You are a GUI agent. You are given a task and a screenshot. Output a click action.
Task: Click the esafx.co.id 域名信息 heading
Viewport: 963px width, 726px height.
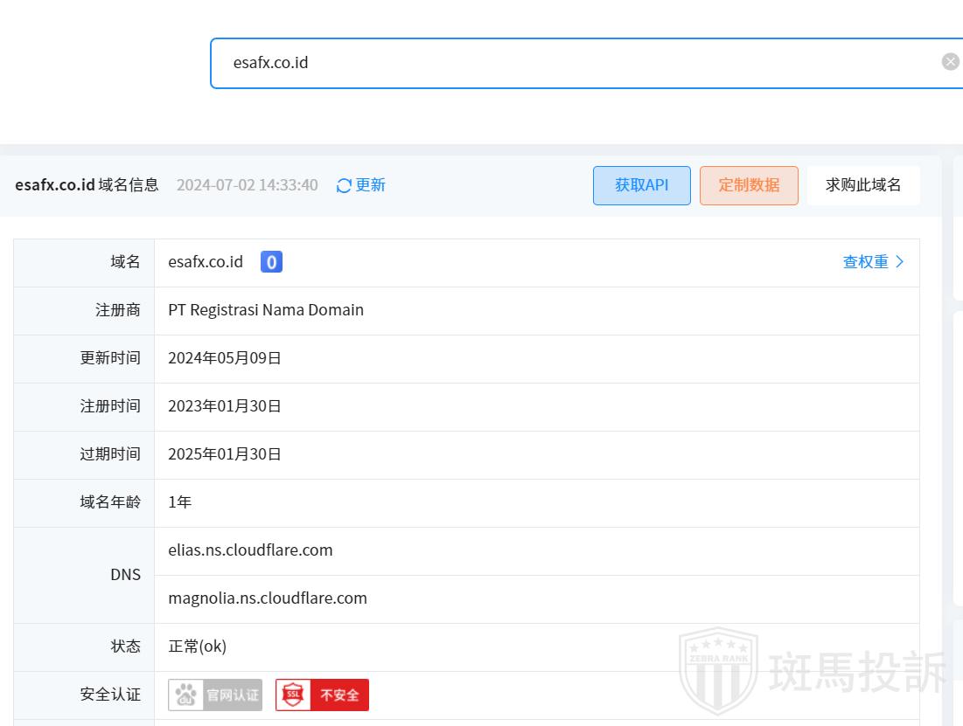coord(87,185)
